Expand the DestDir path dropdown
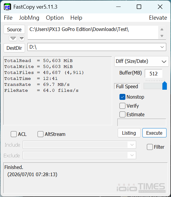 (x=162, y=47)
